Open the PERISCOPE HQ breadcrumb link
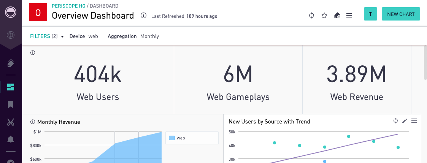Screen dimensions: 427x163 pyautogui.click(x=68, y=6)
